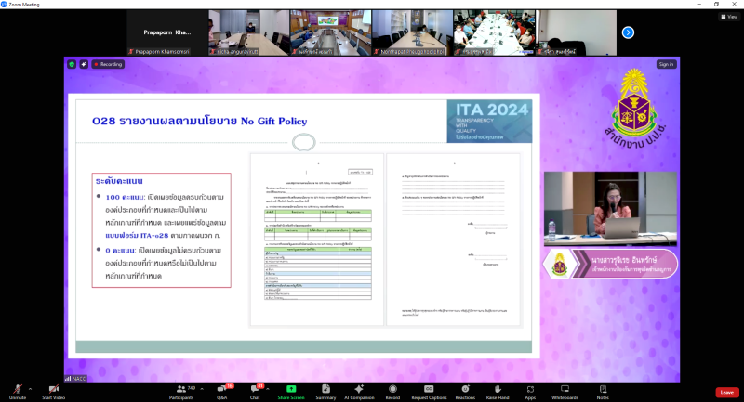Click the red Leave button

pos(726,392)
